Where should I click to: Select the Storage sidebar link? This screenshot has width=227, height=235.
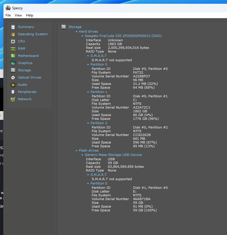[x=24, y=70]
